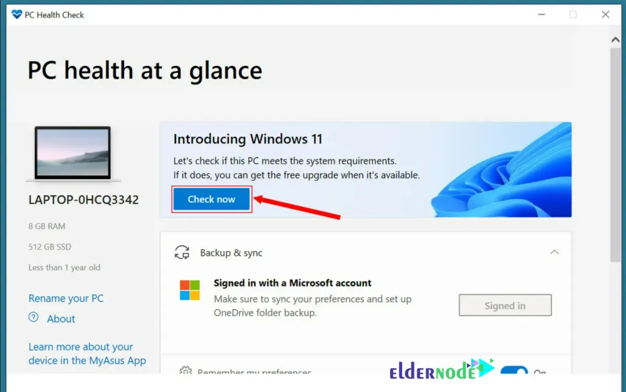Minimize the PC Health Check window
This screenshot has height=392, width=626.
click(542, 15)
